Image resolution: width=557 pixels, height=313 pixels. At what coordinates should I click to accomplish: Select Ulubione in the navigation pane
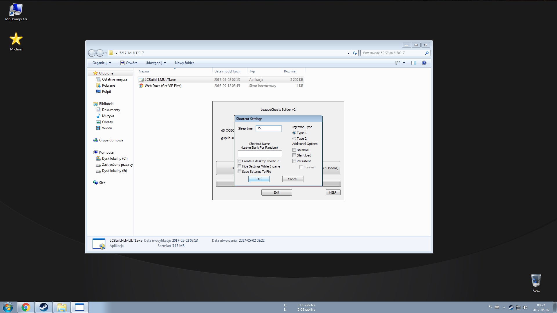coord(106,73)
